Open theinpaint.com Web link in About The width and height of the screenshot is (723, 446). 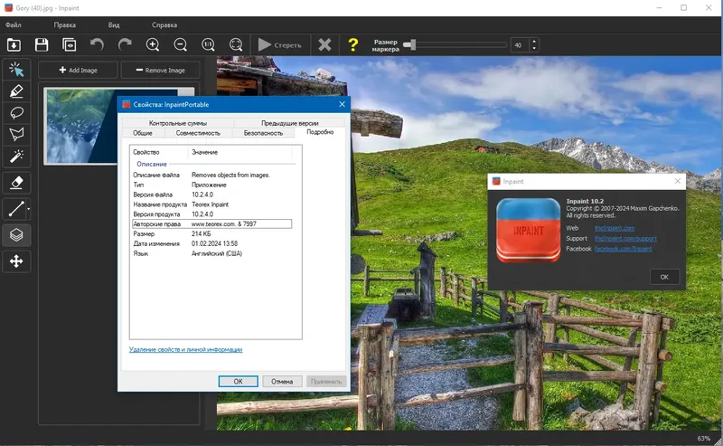tap(615, 228)
